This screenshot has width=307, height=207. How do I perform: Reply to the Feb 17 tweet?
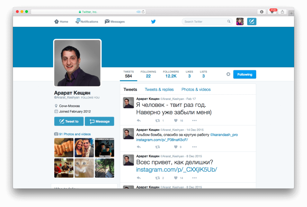coord(139,120)
